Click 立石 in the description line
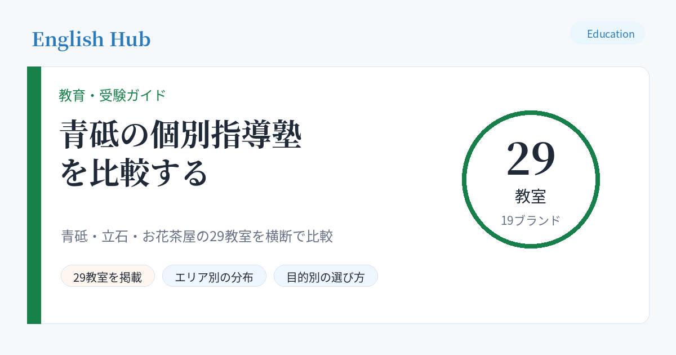 [x=114, y=236]
